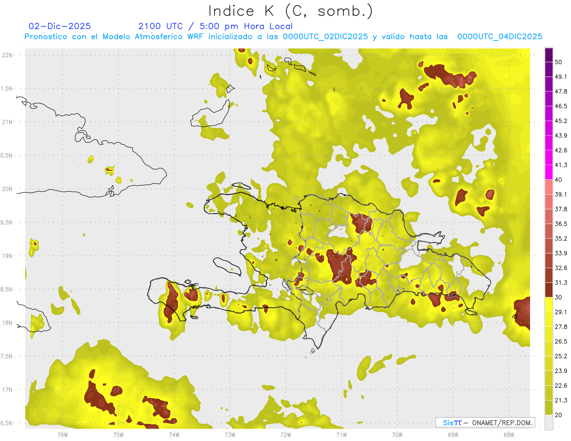Click the "47.8" colorbar value
Viewport: 571px width, 441px height.
point(561,91)
